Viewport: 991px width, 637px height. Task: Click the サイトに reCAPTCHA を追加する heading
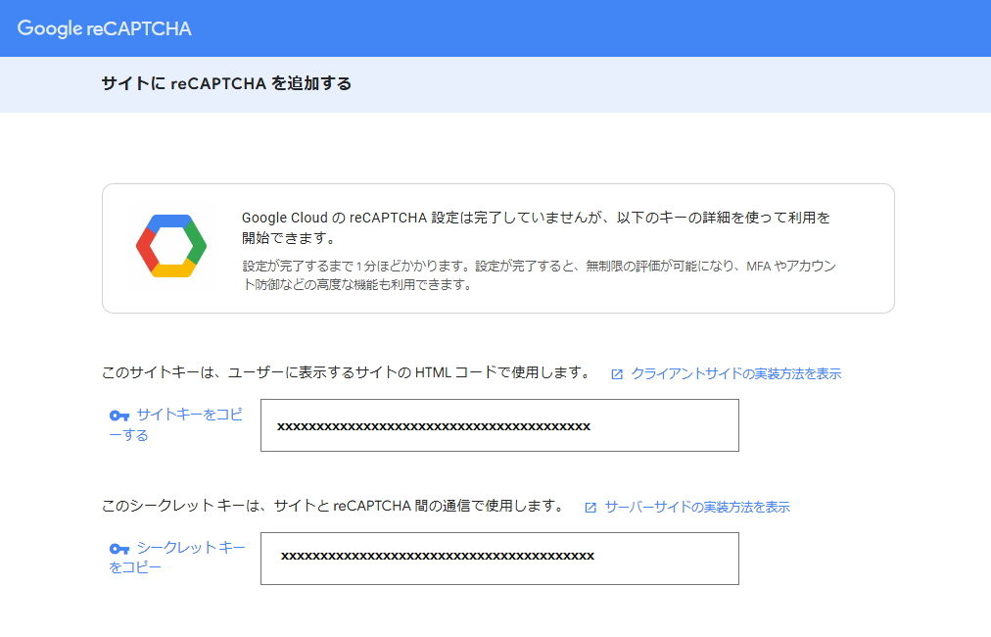(226, 84)
